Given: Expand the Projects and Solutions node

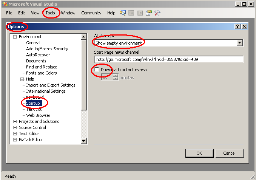Looking at the screenshot, I should (x=15, y=121).
